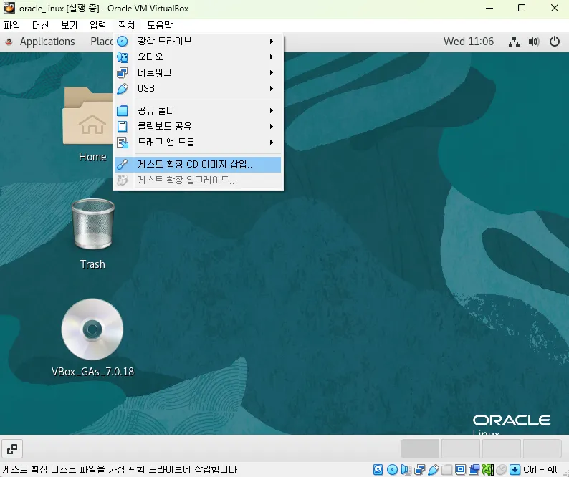The width and height of the screenshot is (569, 477).
Task: Expand the 오디오 submenu arrow
Action: coord(272,57)
